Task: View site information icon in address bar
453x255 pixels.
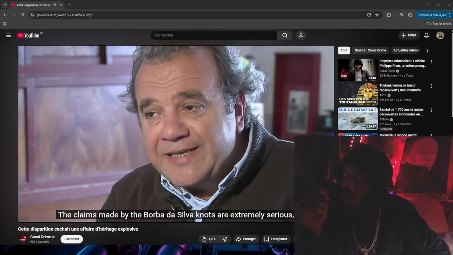Action: [32, 15]
